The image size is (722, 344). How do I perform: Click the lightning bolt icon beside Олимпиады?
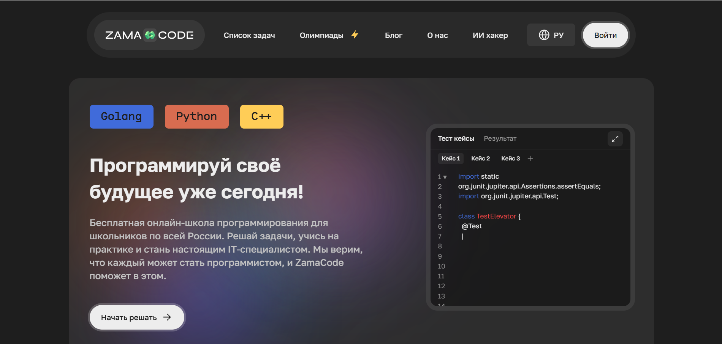pyautogui.click(x=355, y=35)
